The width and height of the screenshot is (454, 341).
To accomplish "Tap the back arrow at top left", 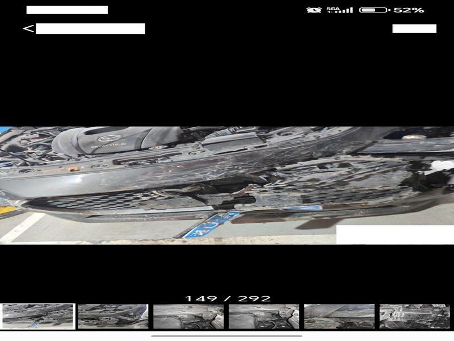I will (28, 28).
